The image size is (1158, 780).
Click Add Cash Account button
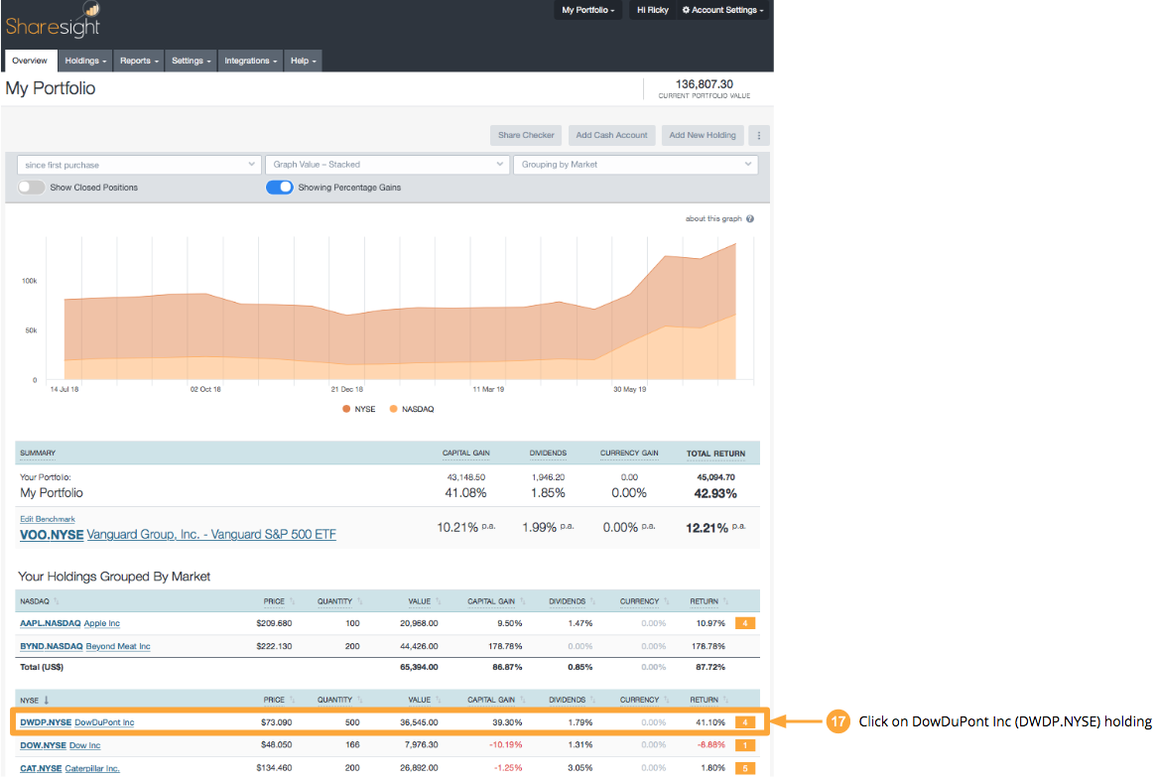(611, 136)
